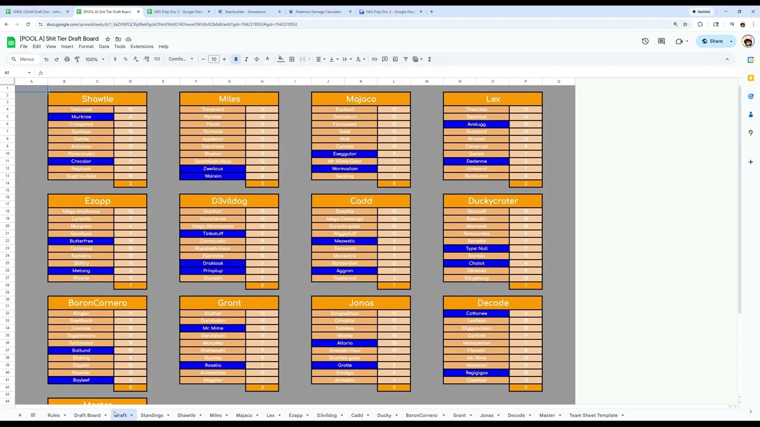Open the Share options dropdown arrow
The width and height of the screenshot is (760, 427).
731,42
